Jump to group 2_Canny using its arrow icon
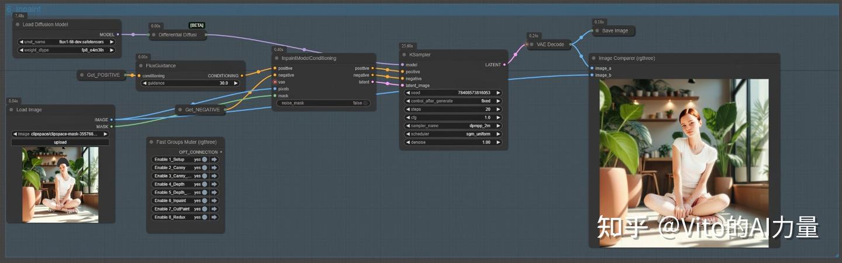The height and width of the screenshot is (263, 842). coord(214,167)
